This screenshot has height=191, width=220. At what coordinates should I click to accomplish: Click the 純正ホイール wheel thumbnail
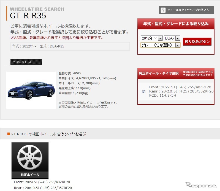tap(30, 161)
